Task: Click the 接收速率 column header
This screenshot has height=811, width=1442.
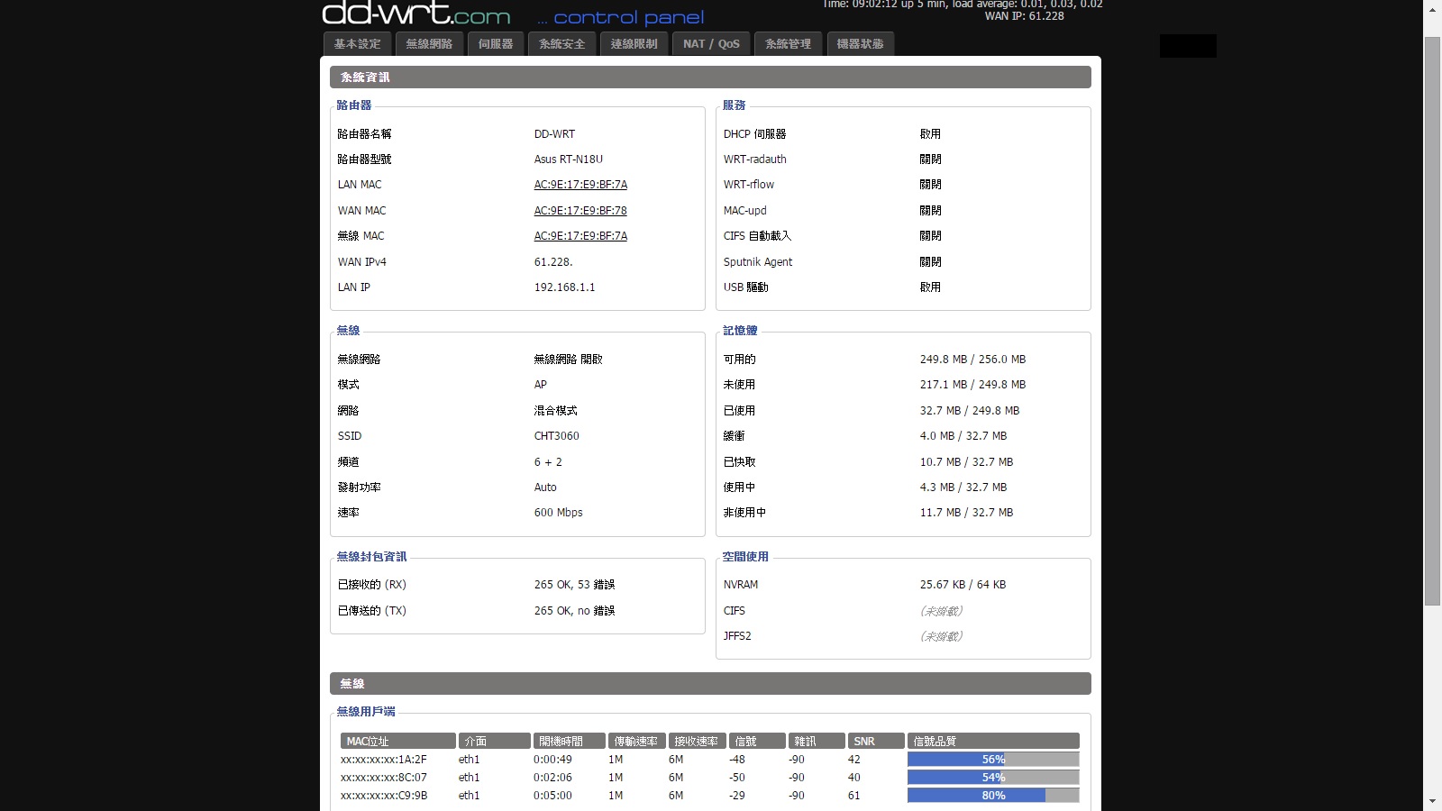Action: pos(697,742)
